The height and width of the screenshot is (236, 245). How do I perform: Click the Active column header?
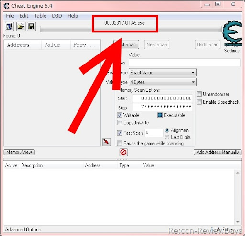click(11, 165)
